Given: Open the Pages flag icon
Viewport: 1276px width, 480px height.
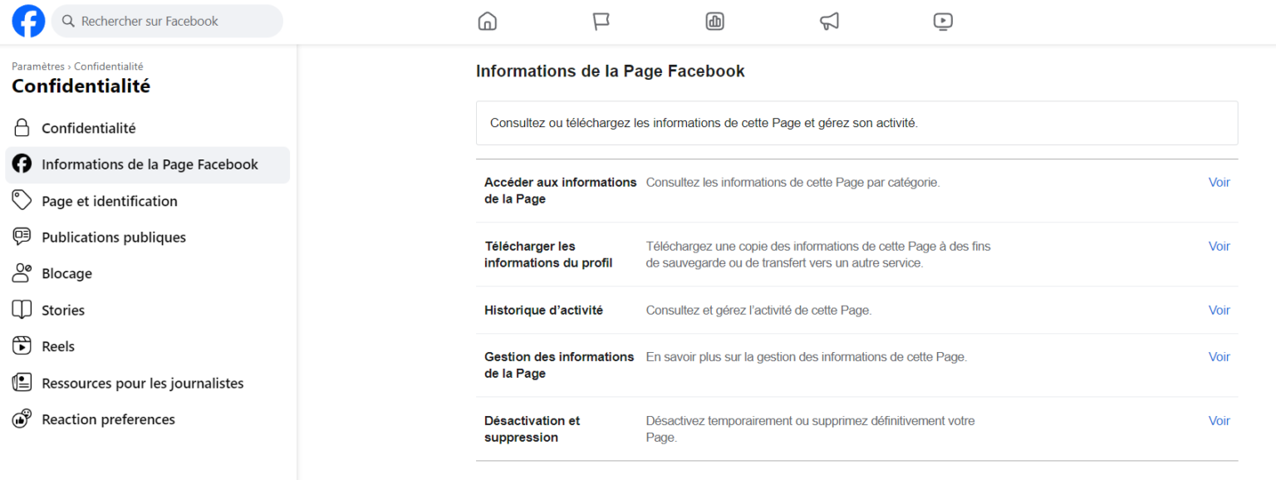Looking at the screenshot, I should tap(601, 22).
